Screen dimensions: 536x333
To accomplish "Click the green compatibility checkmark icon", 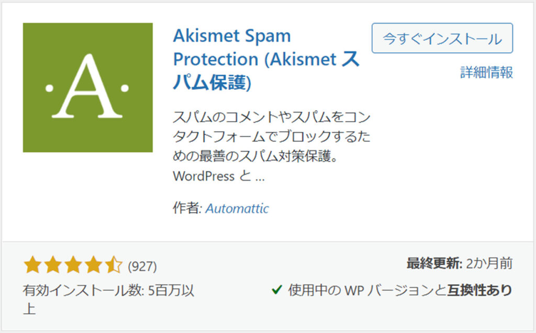I will (x=276, y=290).
